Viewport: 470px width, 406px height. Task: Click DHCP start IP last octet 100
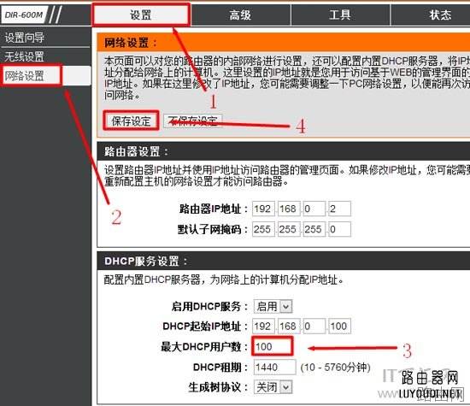pos(339,326)
